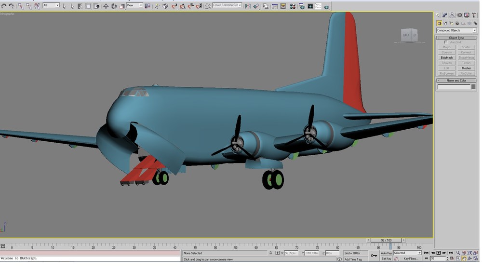Screen dimensions: 482x271
Task: Click the Undo arrow icon
Action: click(x=4, y=6)
